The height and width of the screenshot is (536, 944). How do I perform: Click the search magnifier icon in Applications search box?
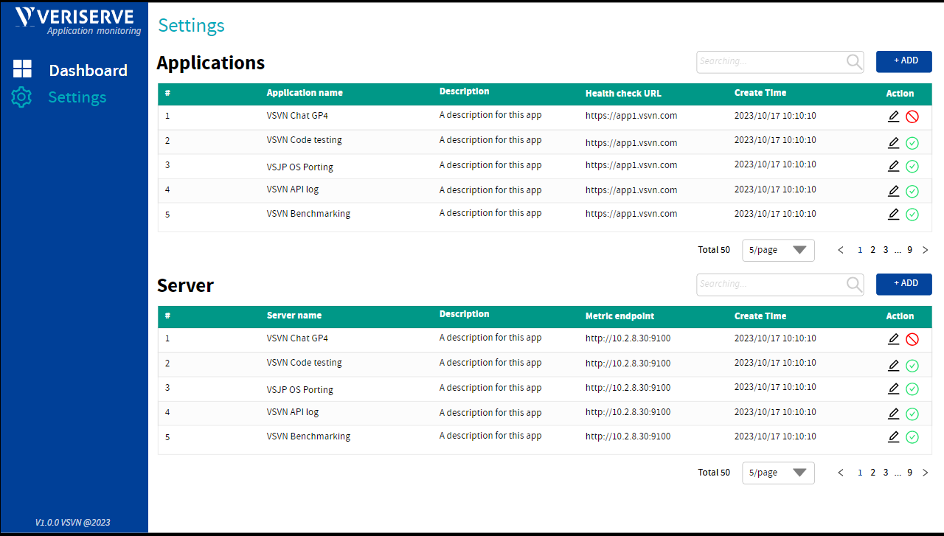pyautogui.click(x=853, y=61)
